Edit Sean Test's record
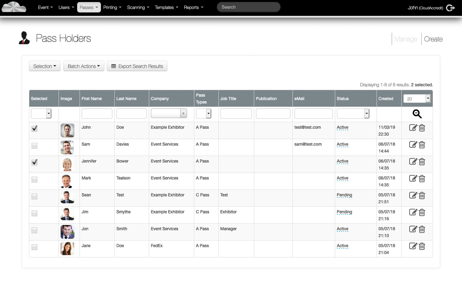Screen dimensions: 462x282 click(413, 195)
